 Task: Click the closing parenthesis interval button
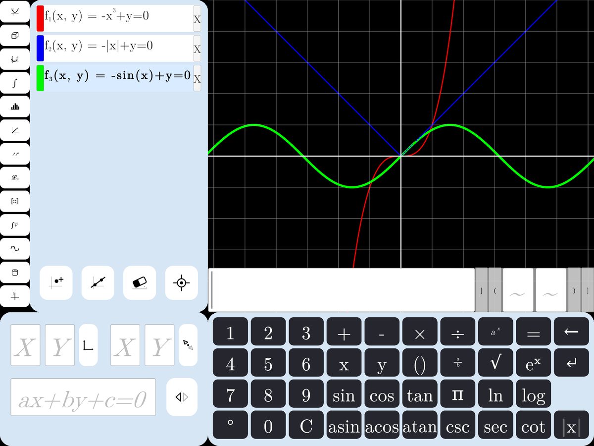click(x=574, y=290)
